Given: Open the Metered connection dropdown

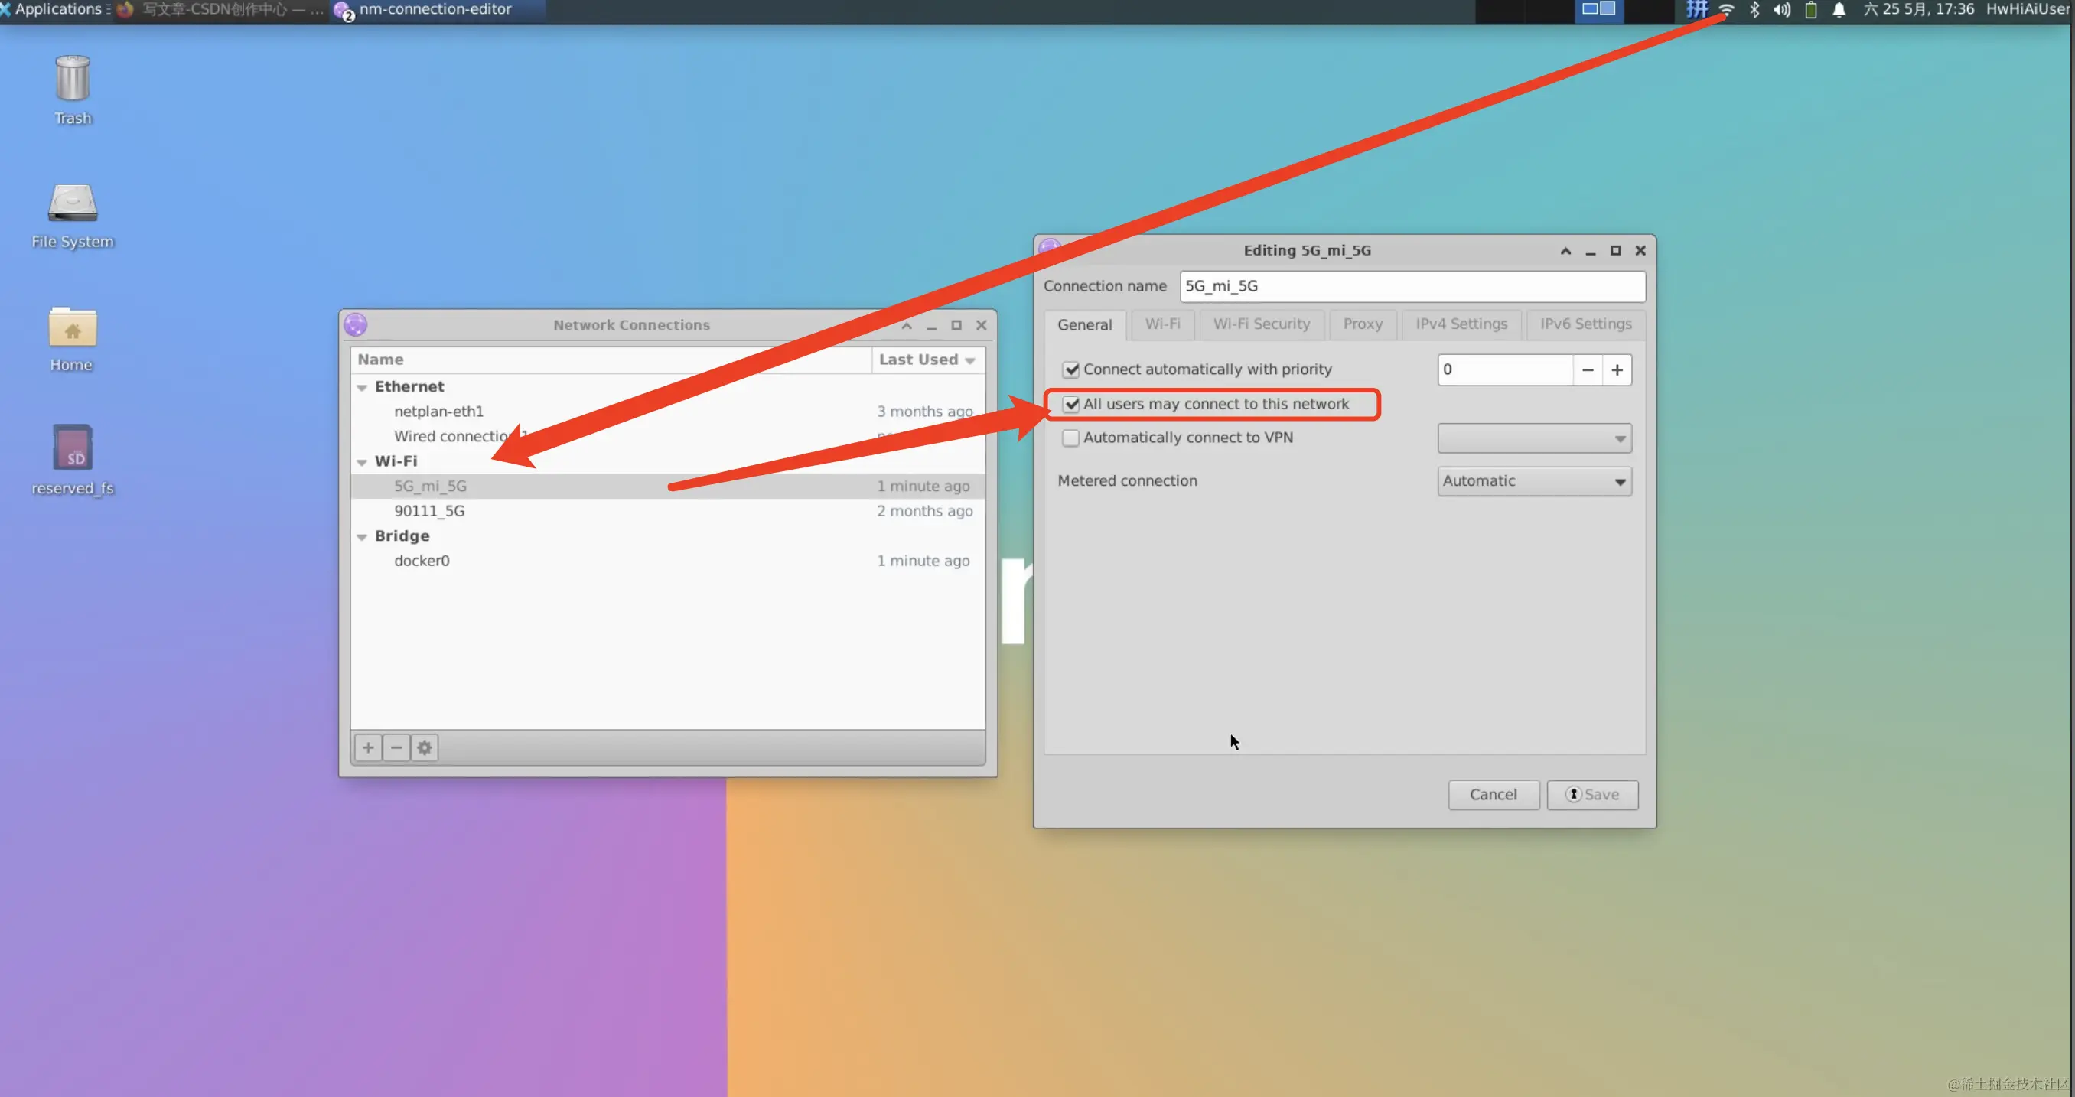Looking at the screenshot, I should click(x=1534, y=481).
